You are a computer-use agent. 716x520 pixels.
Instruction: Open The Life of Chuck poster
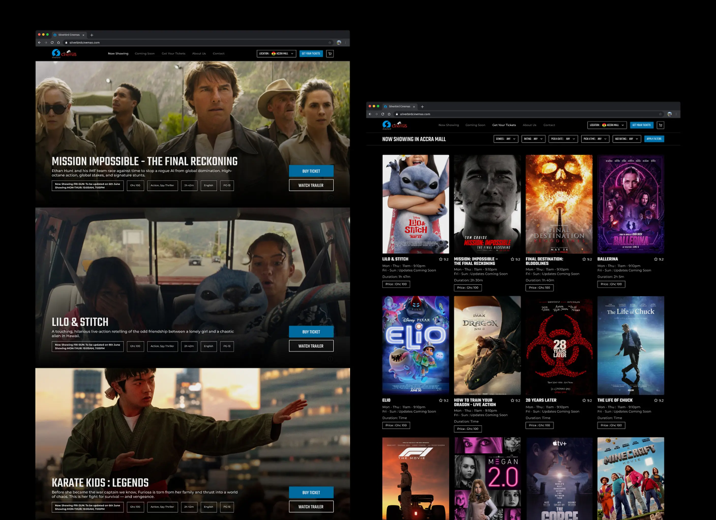tap(631, 345)
